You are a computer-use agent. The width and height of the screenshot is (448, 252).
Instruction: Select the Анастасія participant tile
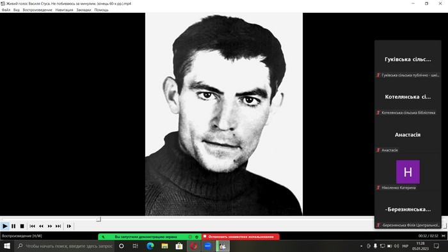coord(408,135)
